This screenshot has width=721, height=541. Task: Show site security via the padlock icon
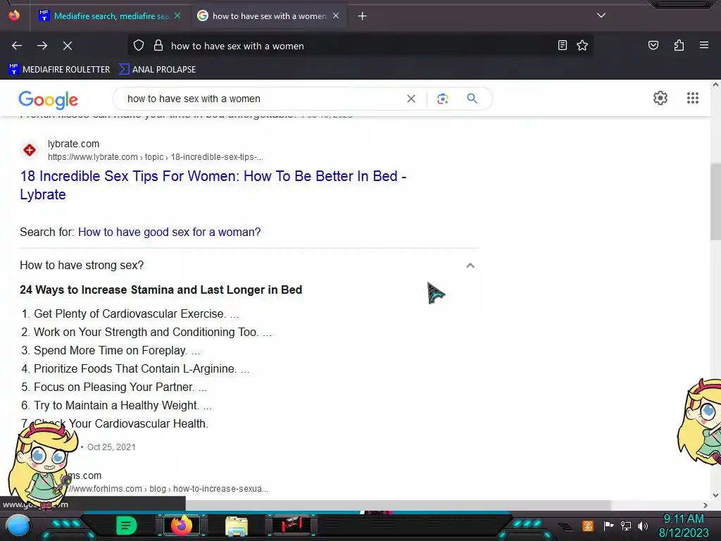point(158,46)
